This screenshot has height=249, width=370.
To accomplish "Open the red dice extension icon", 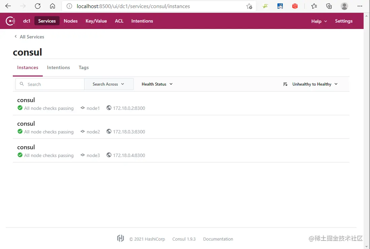I will 295,6.
